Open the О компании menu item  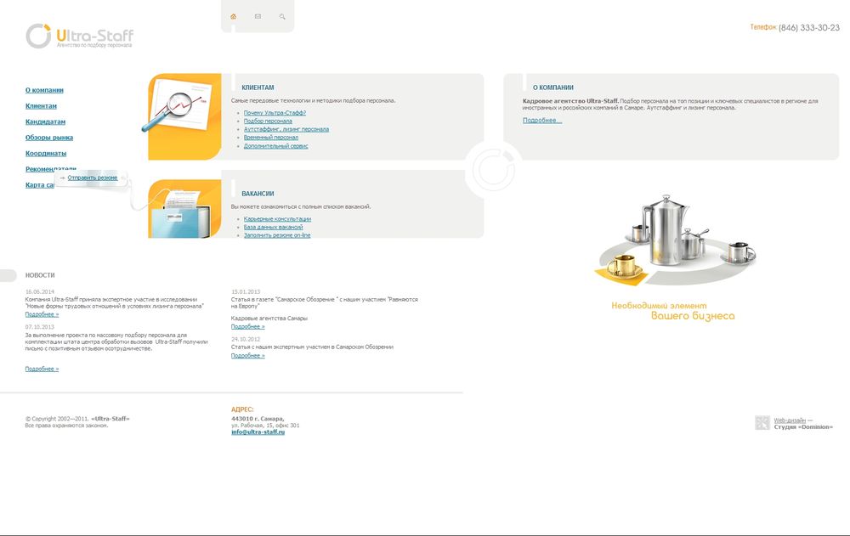pyautogui.click(x=44, y=90)
